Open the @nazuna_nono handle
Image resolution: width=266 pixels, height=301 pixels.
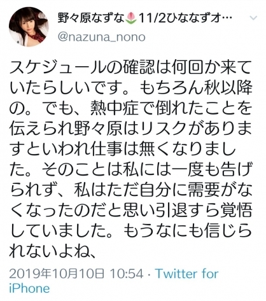(102, 37)
